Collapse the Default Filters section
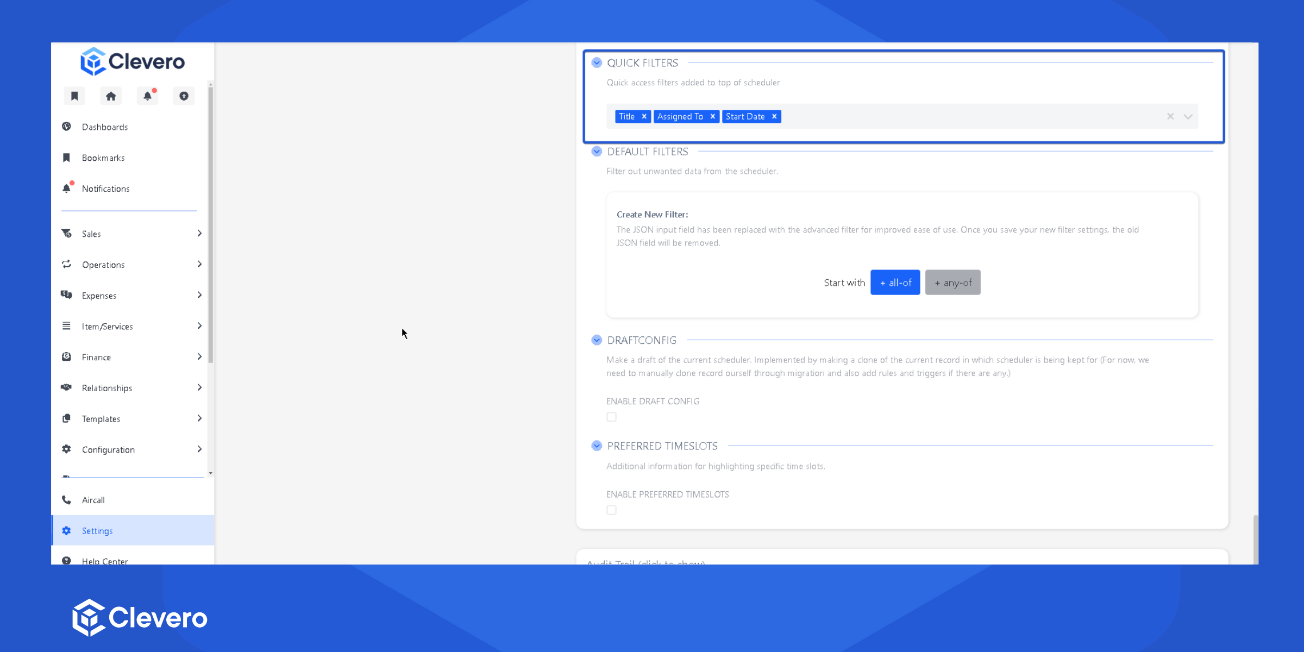 pos(597,151)
